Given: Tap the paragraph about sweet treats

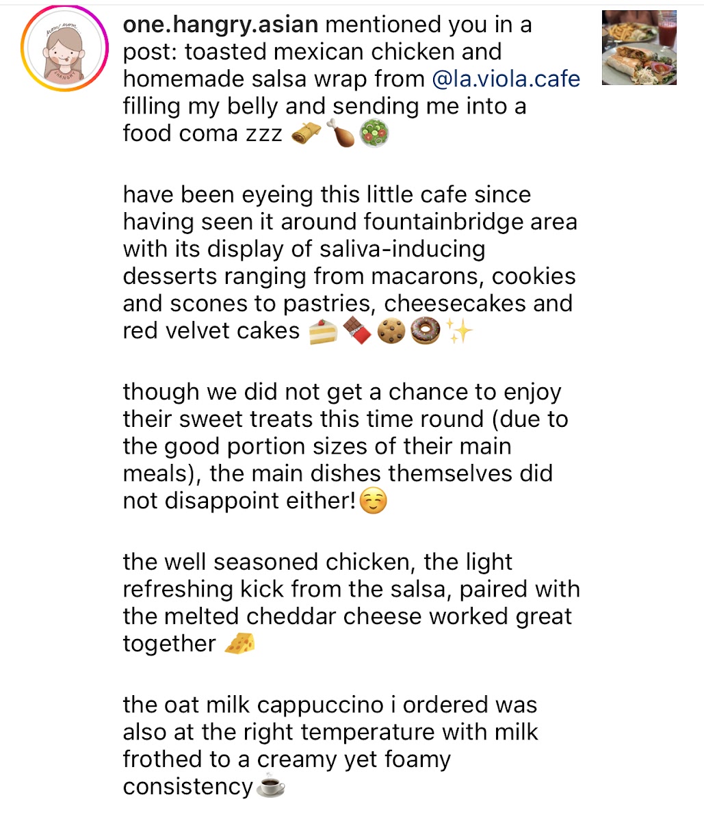Looking at the screenshot, I should 342,446.
